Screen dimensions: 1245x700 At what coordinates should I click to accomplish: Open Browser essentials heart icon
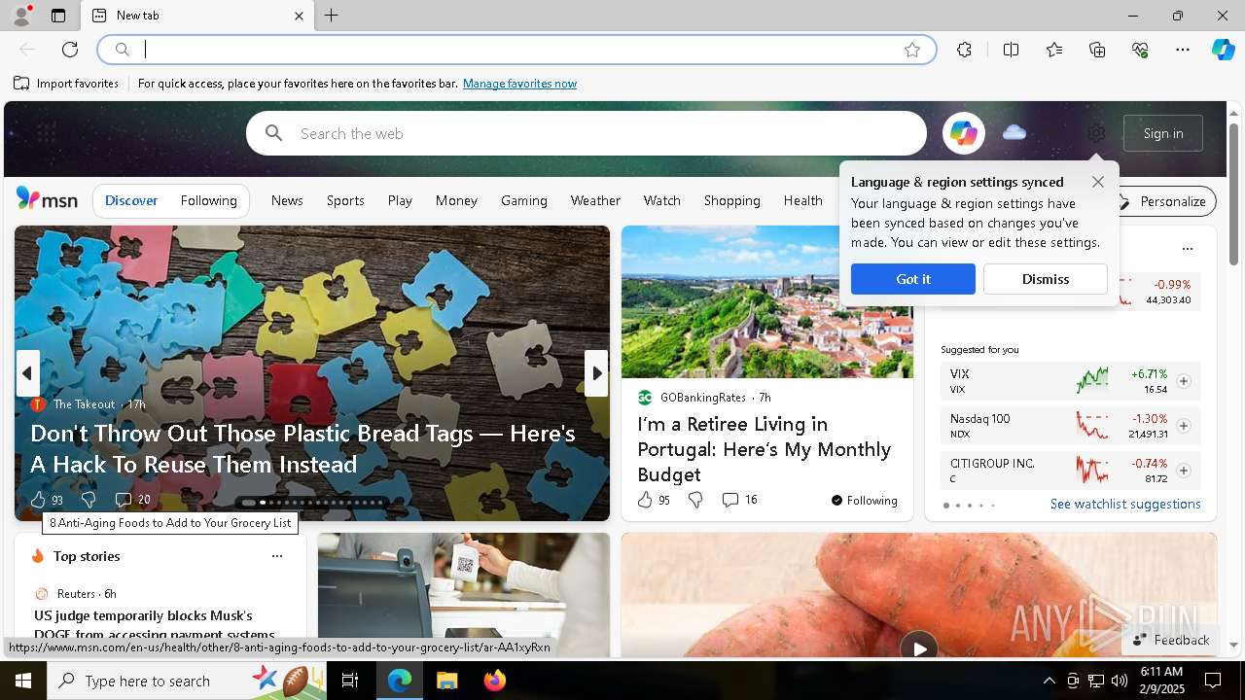point(1140,50)
